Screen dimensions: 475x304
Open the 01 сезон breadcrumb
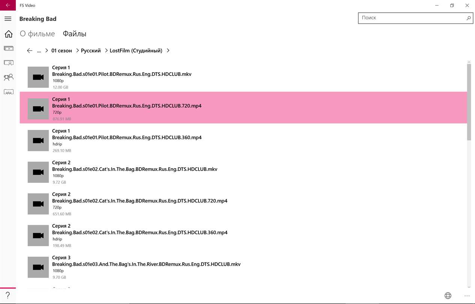[62, 51]
